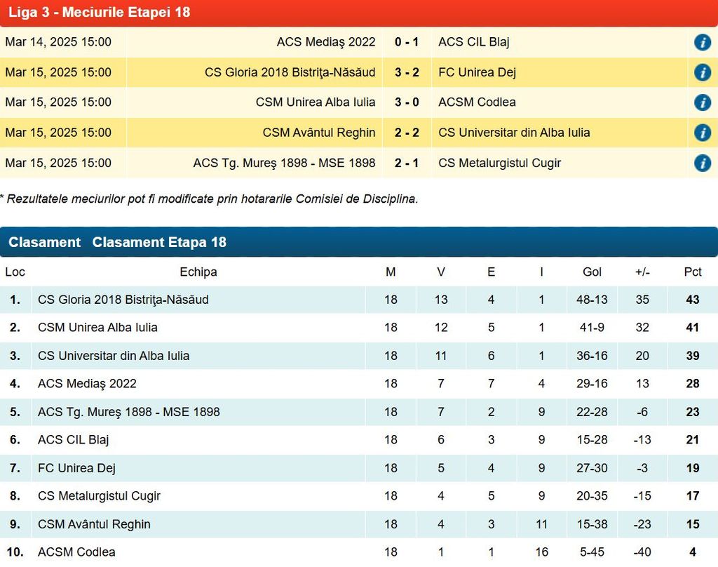Open match details icon for Unirea Alba Iulia–Codlea
The height and width of the screenshot is (567, 718).
[702, 102]
